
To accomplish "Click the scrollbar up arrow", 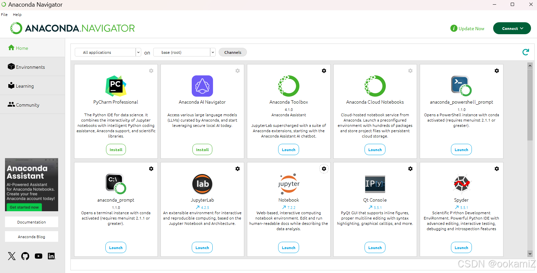I will click(530, 66).
